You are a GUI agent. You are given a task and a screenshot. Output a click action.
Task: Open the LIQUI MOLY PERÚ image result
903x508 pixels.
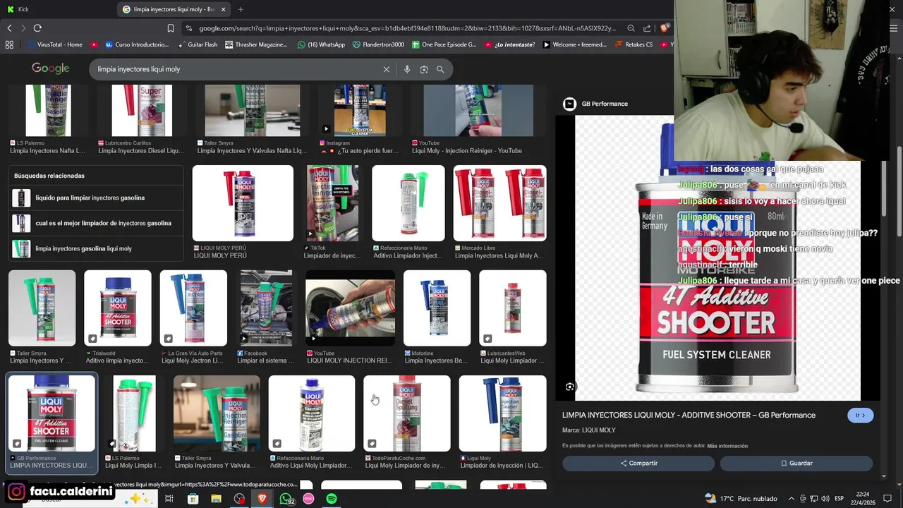243,203
